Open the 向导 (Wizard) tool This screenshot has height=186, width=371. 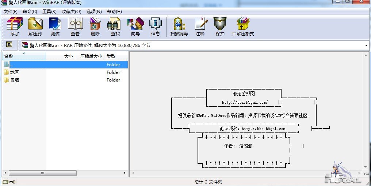pyautogui.click(x=135, y=27)
